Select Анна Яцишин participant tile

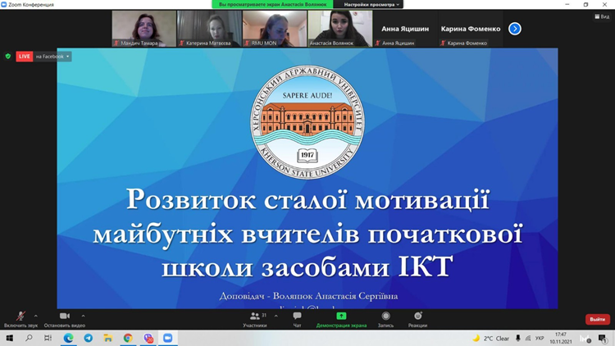(405, 29)
